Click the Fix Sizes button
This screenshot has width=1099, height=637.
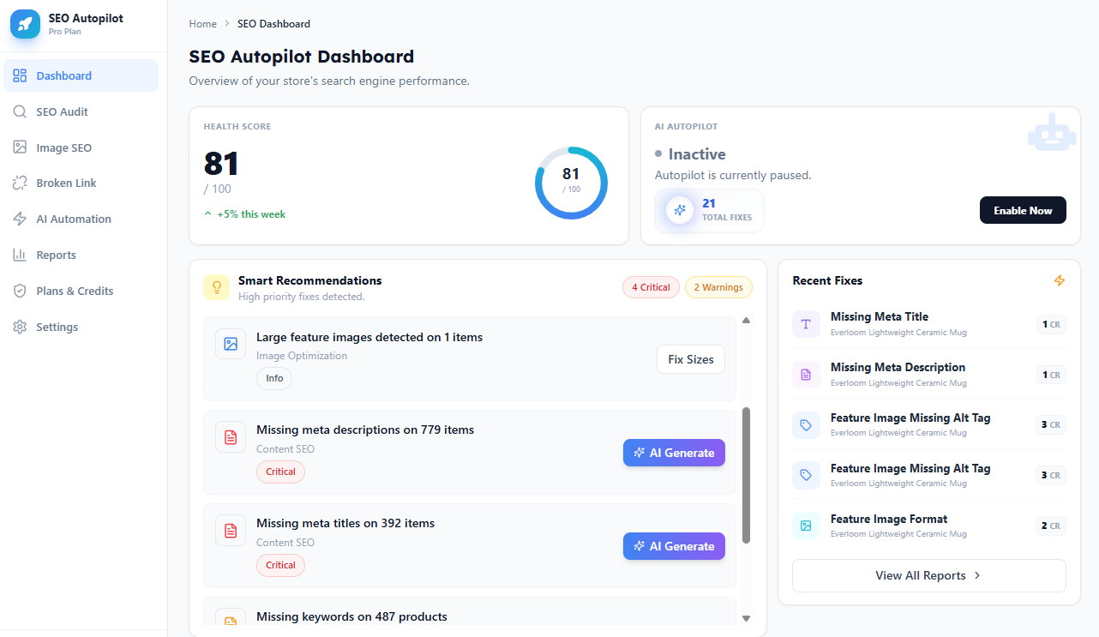click(x=691, y=359)
